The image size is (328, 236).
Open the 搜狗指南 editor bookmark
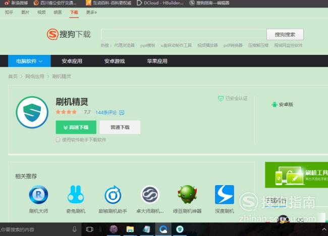click(209, 3)
